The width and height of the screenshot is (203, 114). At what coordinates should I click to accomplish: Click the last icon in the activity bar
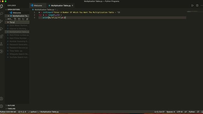tap(1, 51)
